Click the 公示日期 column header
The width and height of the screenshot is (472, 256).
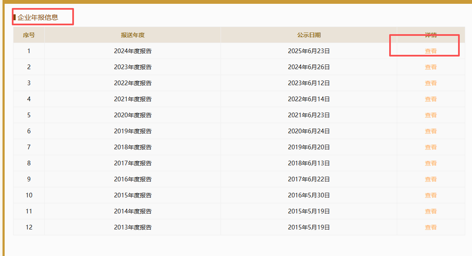click(309, 35)
